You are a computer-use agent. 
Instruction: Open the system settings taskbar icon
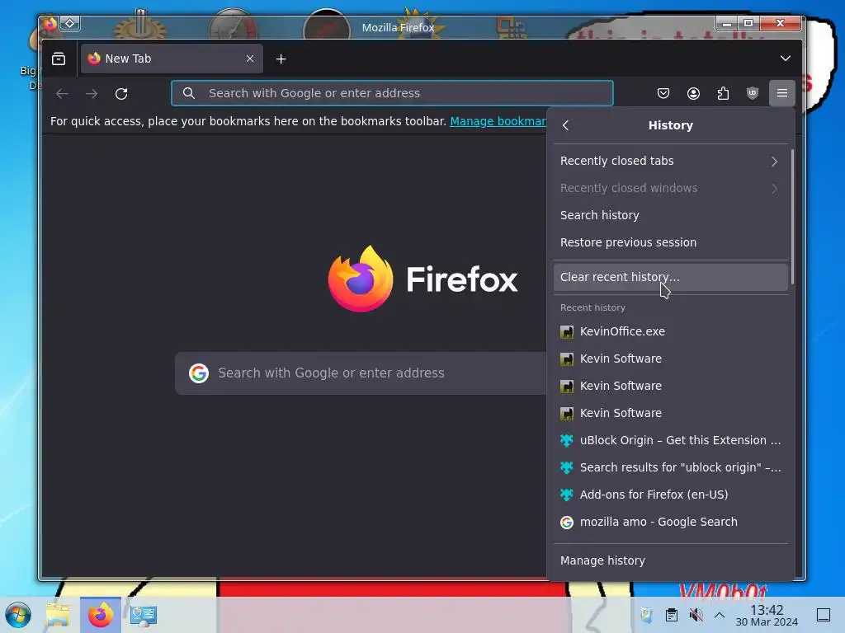coord(144,615)
